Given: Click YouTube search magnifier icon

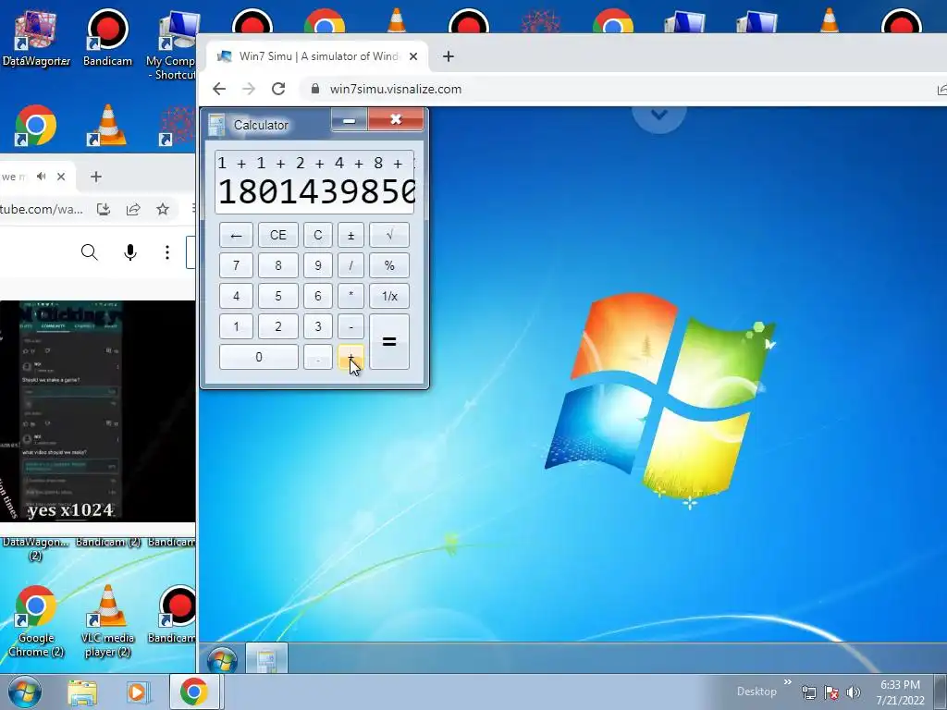Looking at the screenshot, I should [x=90, y=251].
